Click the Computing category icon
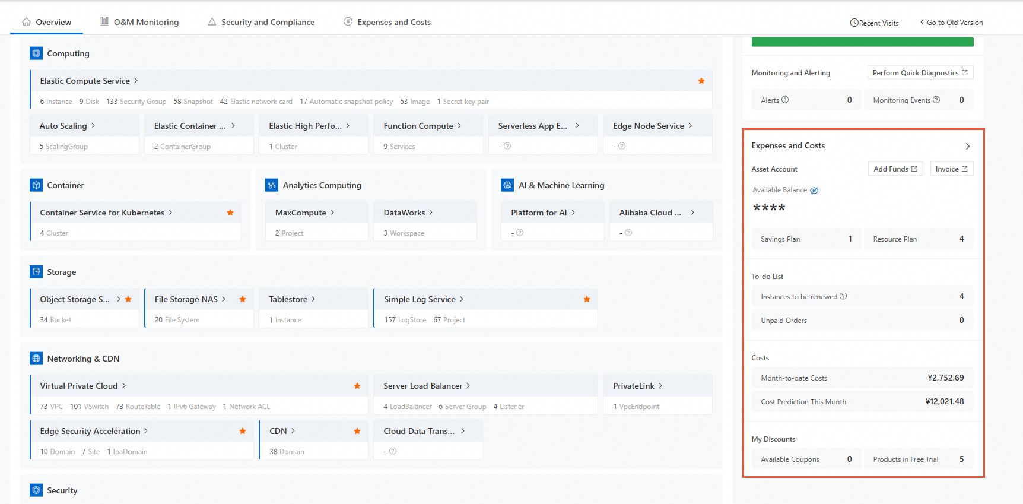Viewport: 1023px width, 504px height. coord(36,53)
